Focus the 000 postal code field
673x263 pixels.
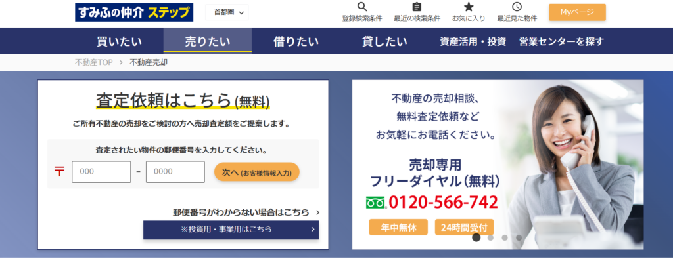pos(101,172)
